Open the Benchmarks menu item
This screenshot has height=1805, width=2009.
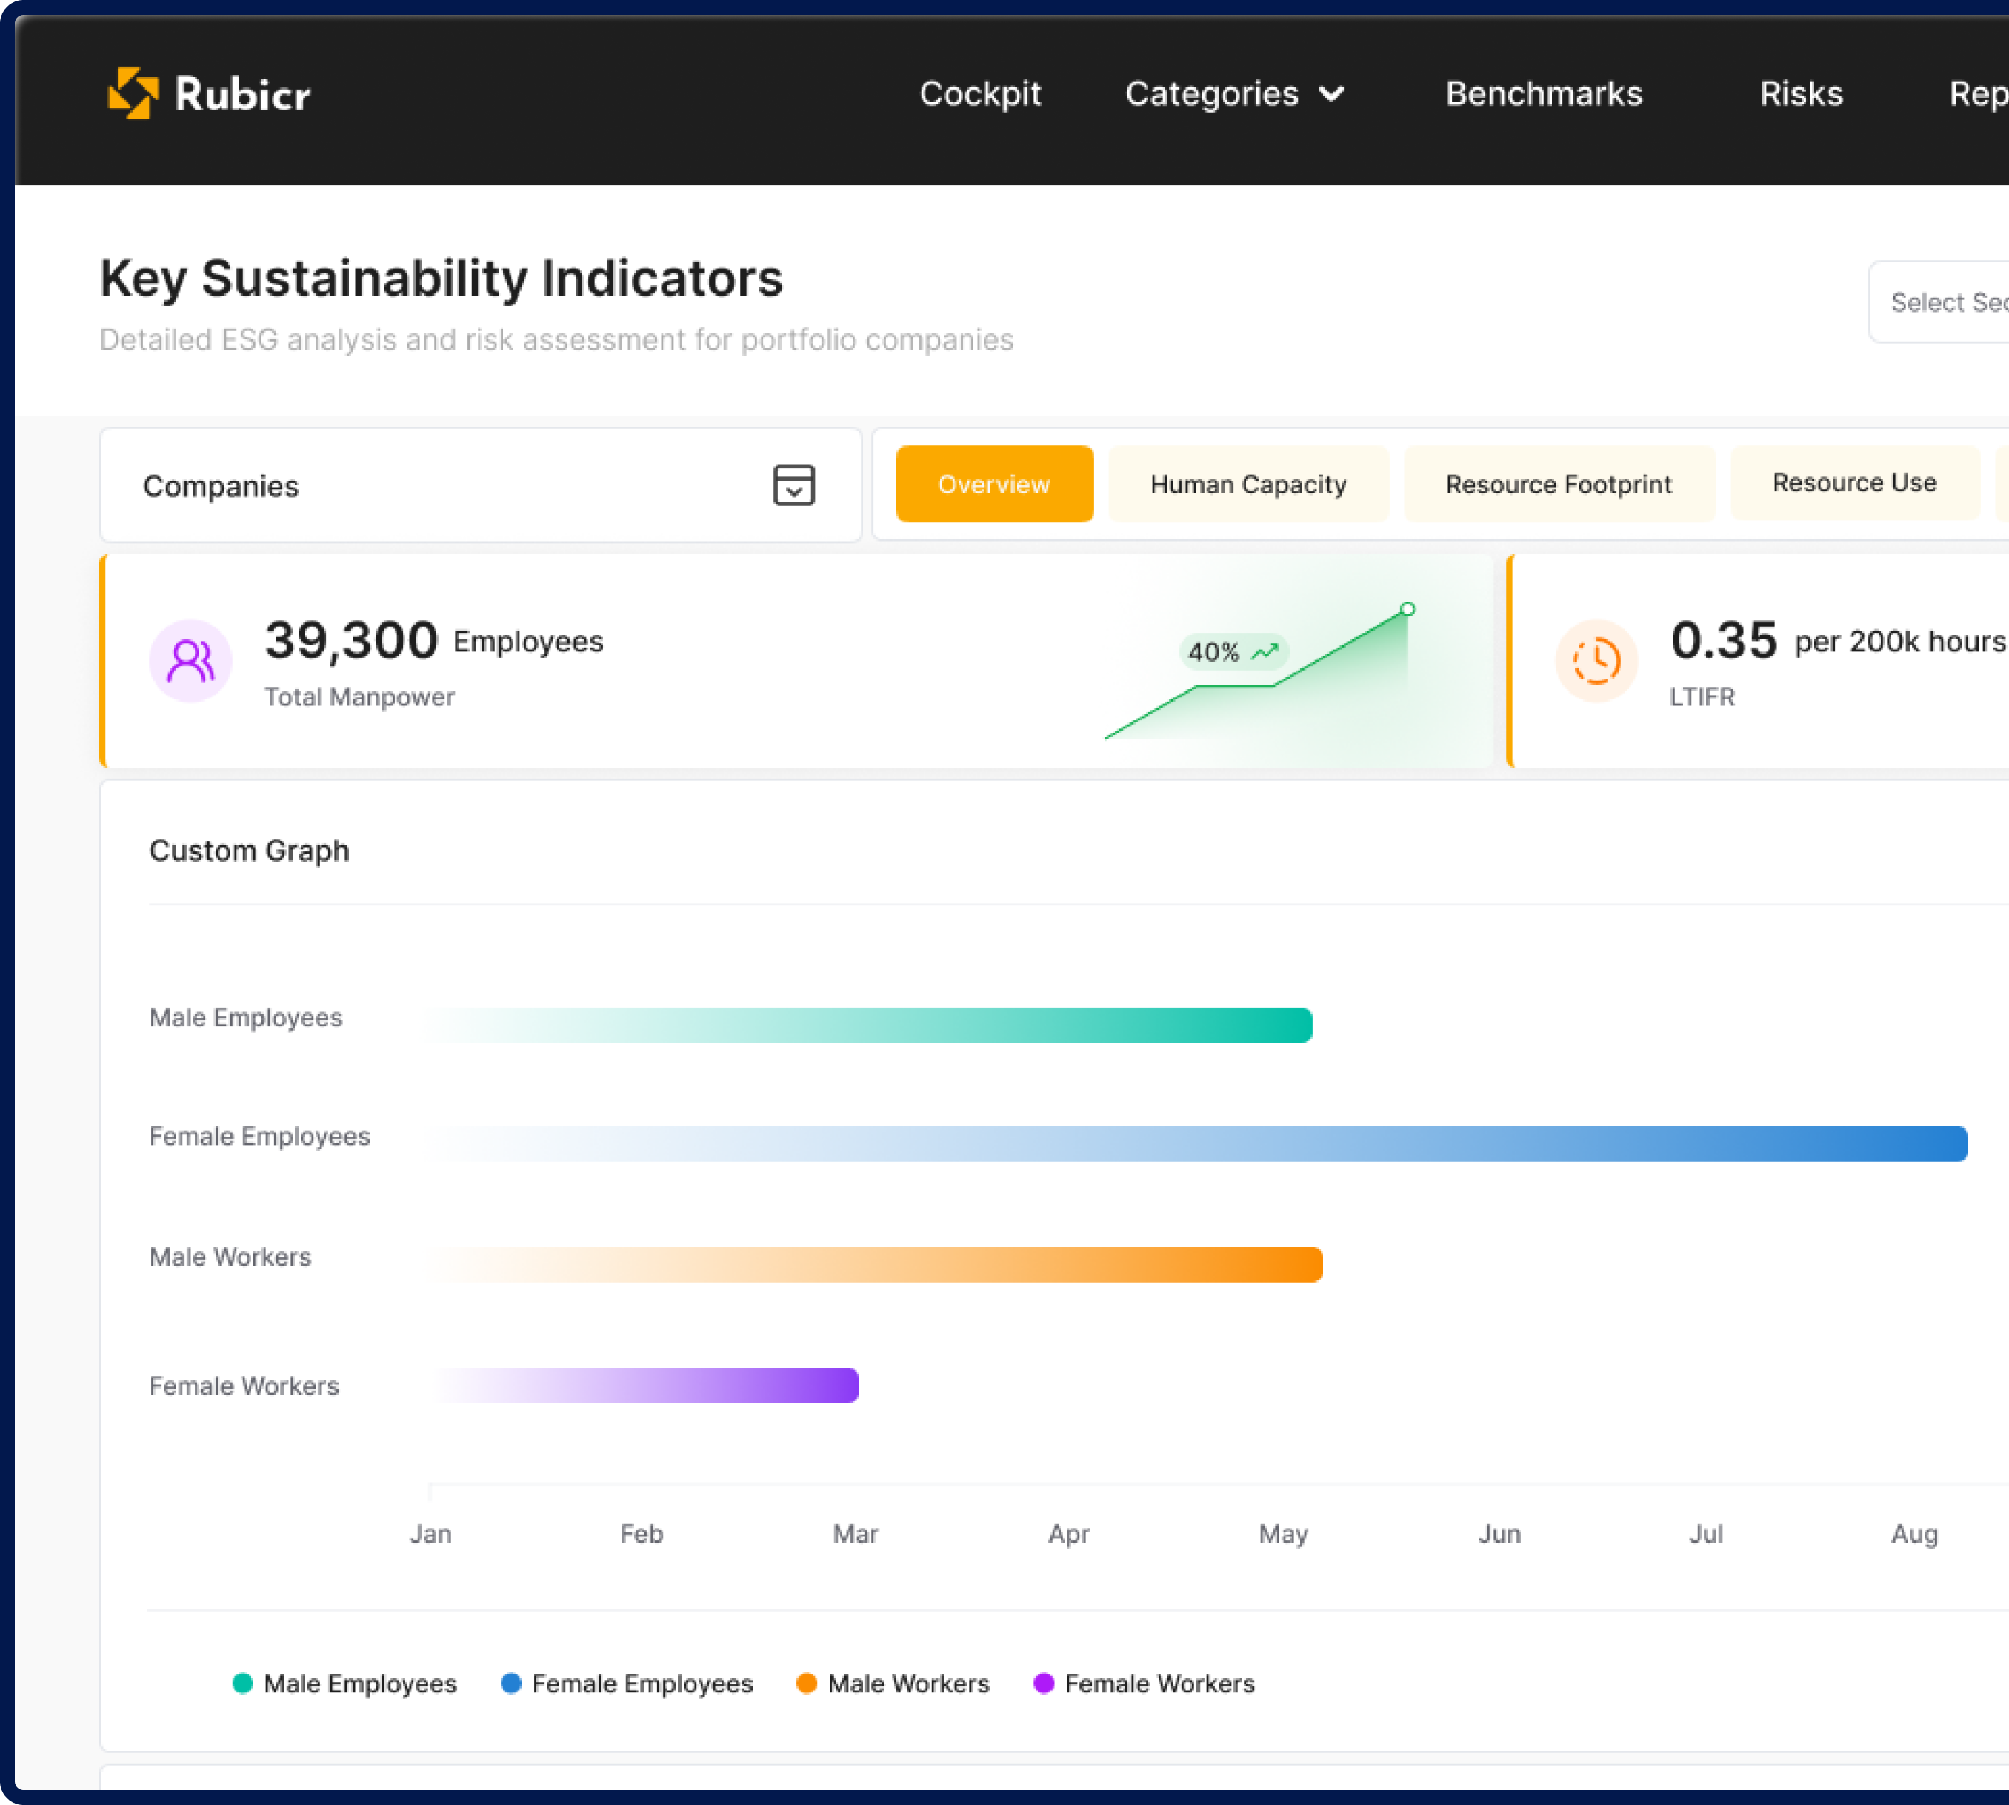click(1543, 93)
